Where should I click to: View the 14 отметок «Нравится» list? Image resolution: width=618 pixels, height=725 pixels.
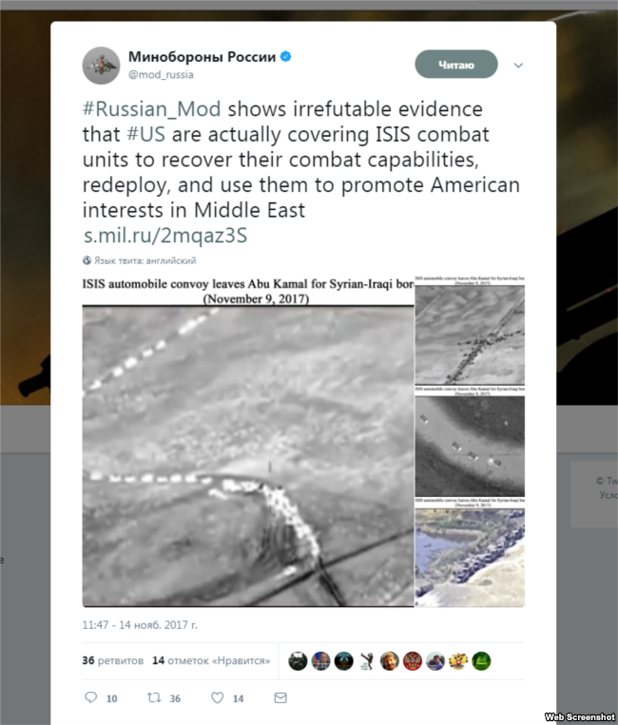coord(211,660)
